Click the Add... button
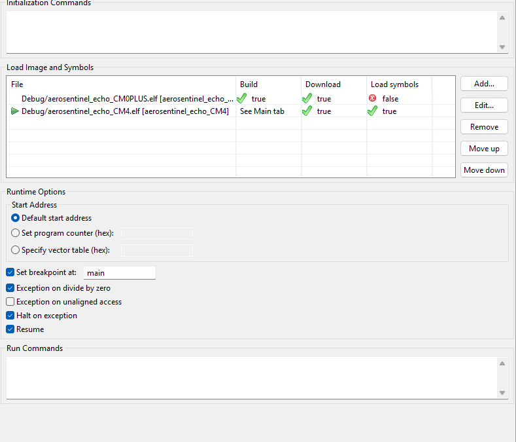The width and height of the screenshot is (516, 442). pos(484,84)
